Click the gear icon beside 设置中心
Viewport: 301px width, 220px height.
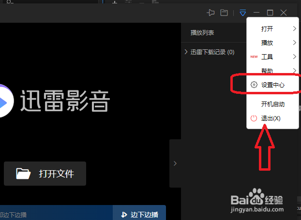(254, 85)
